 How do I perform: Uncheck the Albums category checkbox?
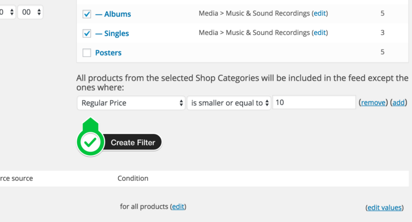(x=87, y=14)
